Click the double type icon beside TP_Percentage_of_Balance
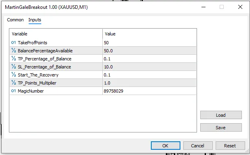 (x=14, y=58)
